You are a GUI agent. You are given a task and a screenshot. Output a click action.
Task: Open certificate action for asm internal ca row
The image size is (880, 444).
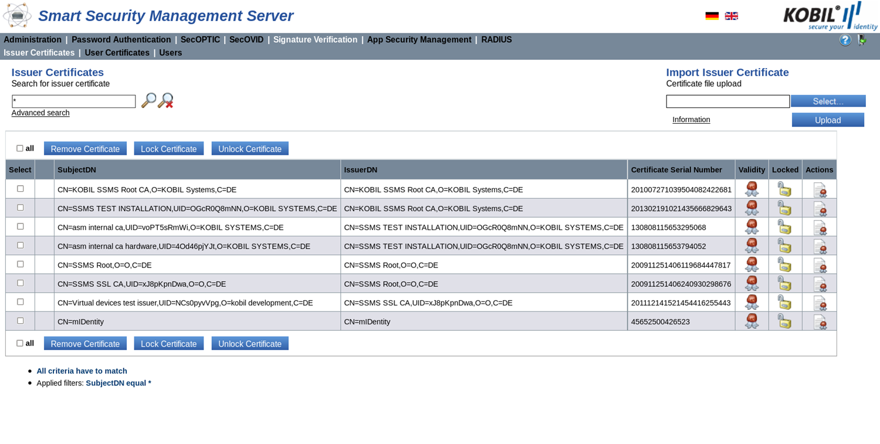[820, 228]
